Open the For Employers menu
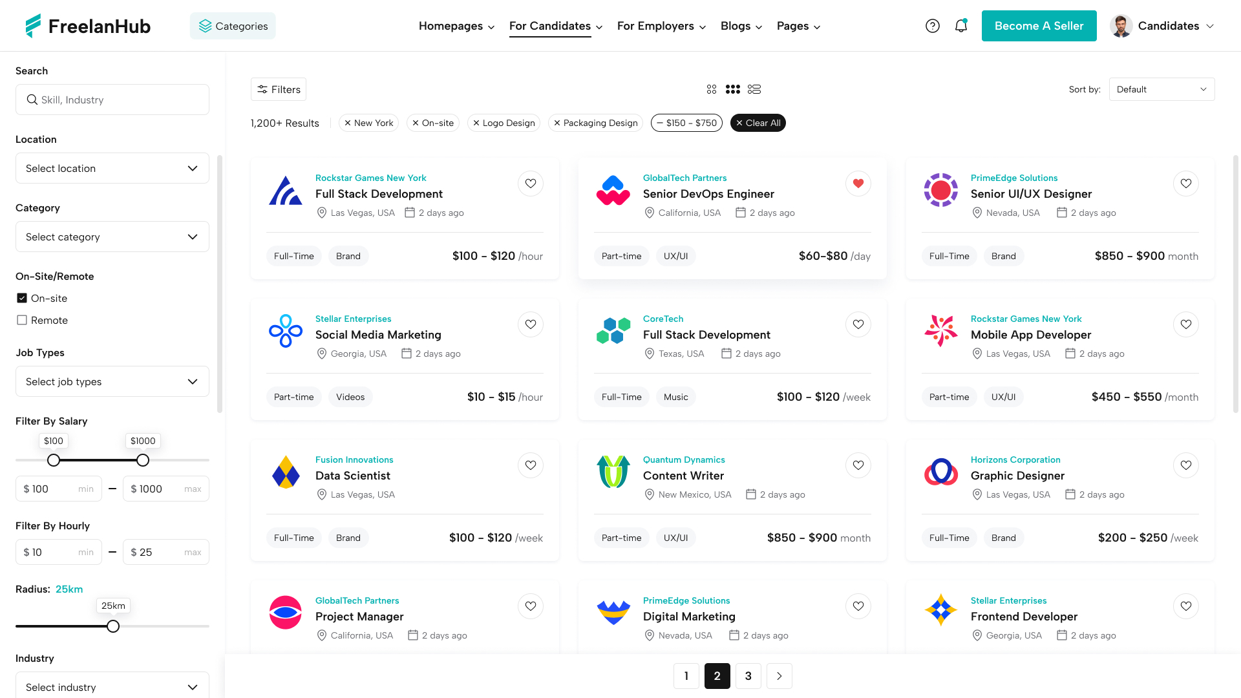The image size is (1241, 698). (x=656, y=26)
